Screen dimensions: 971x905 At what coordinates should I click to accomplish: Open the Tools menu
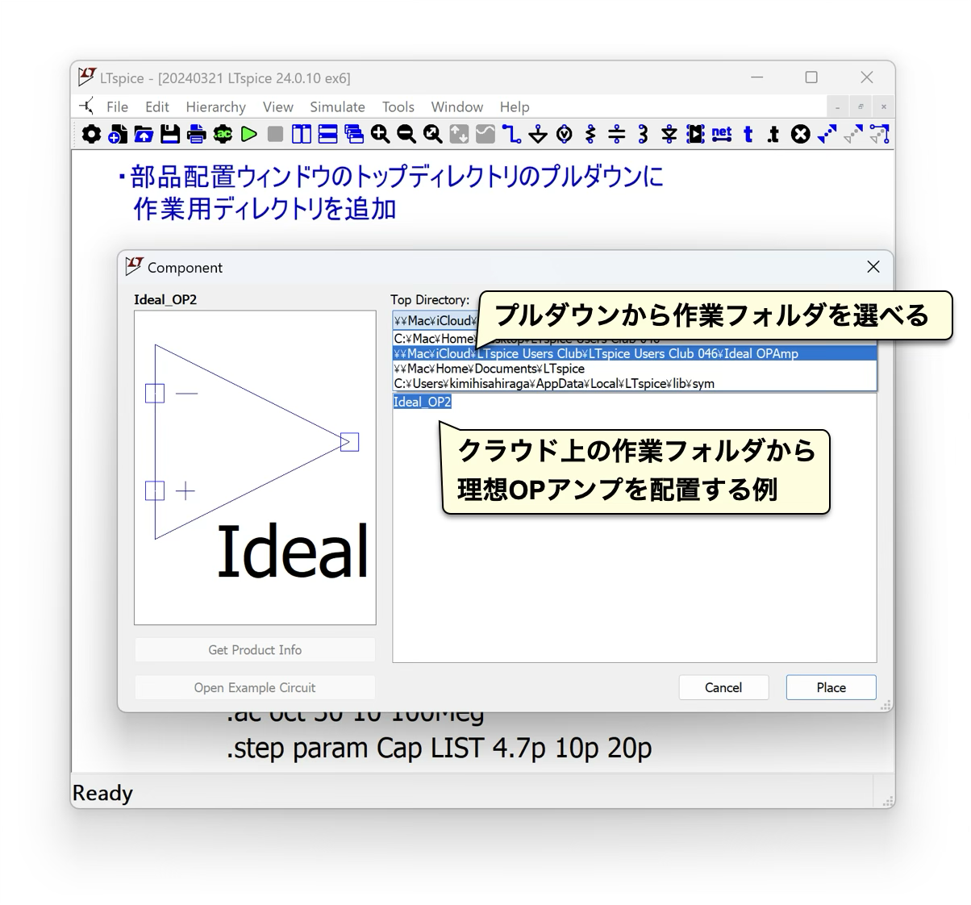(398, 106)
